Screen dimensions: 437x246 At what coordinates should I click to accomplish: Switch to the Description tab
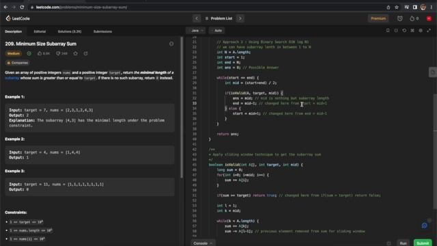coord(14,31)
